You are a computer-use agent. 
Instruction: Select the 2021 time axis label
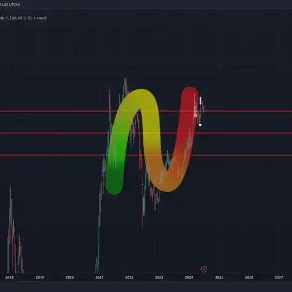[99, 277]
